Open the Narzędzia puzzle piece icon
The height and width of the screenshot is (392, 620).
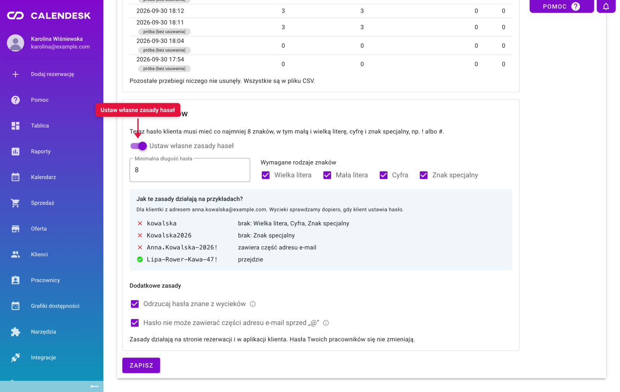click(x=15, y=332)
